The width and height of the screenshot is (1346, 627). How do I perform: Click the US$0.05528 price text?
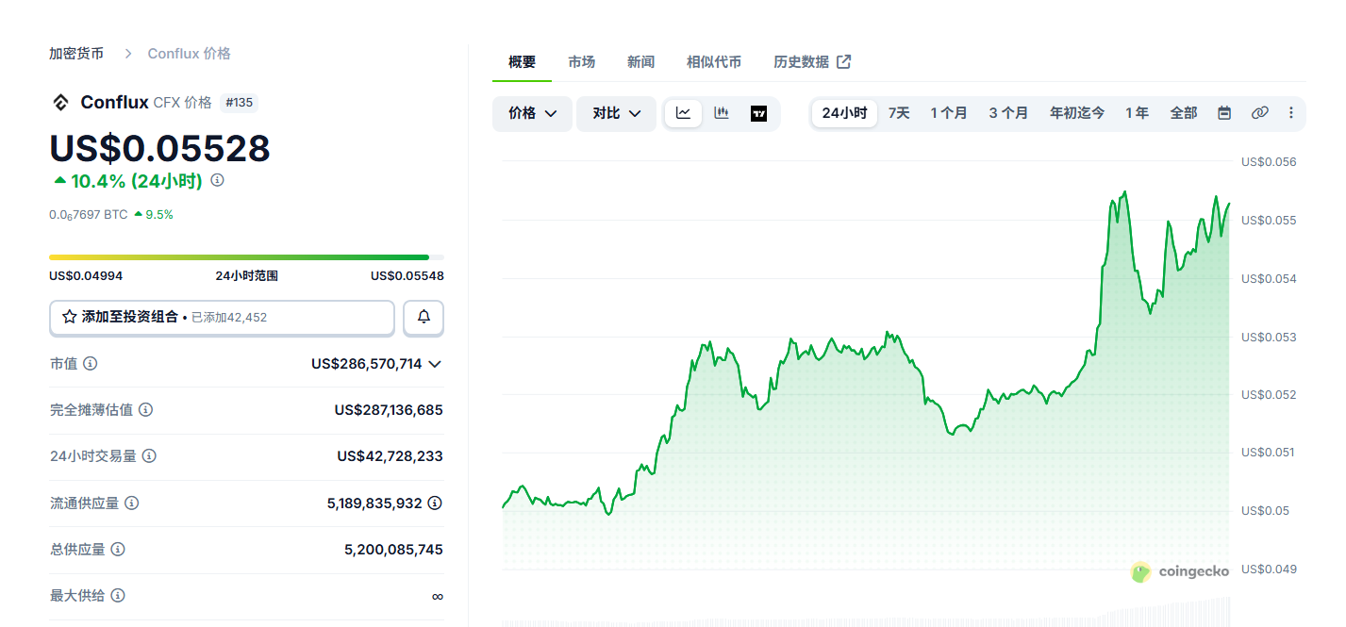(159, 148)
